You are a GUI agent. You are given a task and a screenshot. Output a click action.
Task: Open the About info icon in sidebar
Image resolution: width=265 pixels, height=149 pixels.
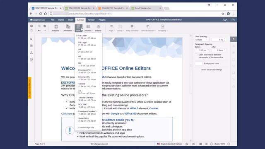(x=31, y=60)
